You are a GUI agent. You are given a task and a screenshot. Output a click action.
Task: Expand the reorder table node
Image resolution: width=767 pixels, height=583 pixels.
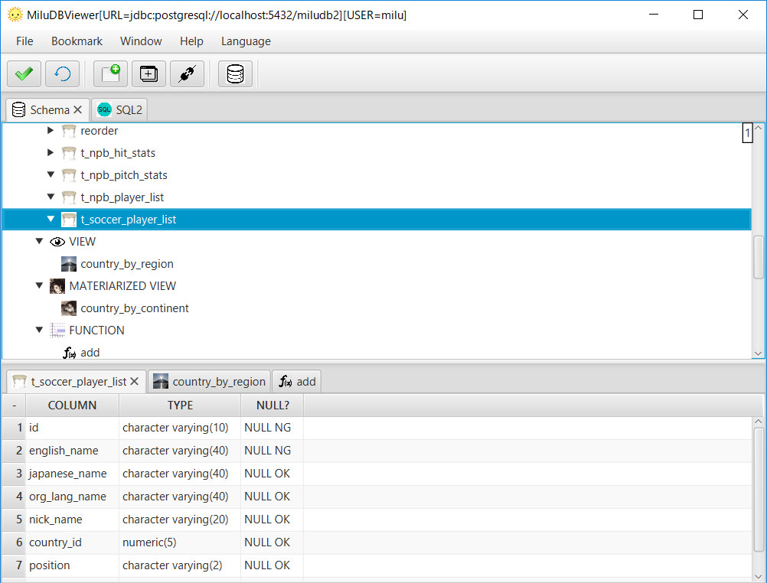coord(51,130)
